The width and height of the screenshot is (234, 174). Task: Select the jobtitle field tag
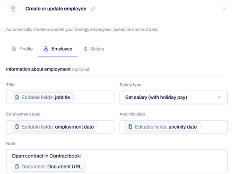click(x=43, y=97)
